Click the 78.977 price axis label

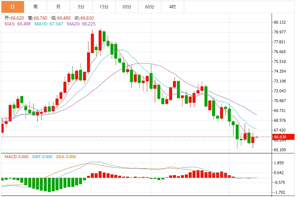pos(280,32)
